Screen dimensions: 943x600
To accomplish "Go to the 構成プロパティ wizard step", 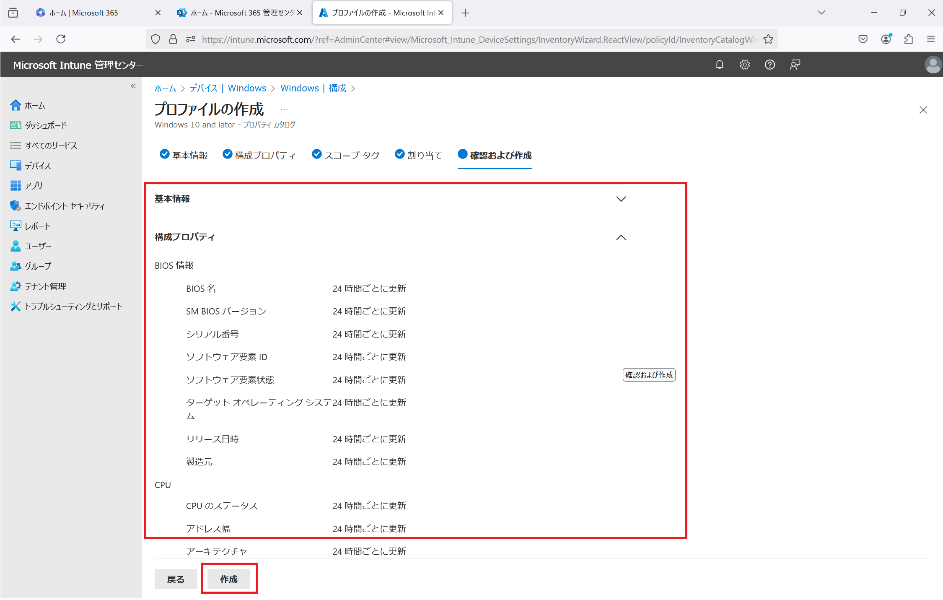I will click(259, 155).
